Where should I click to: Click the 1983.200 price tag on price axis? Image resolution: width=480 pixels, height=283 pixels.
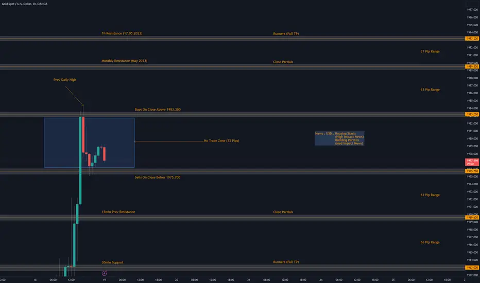[472, 114]
